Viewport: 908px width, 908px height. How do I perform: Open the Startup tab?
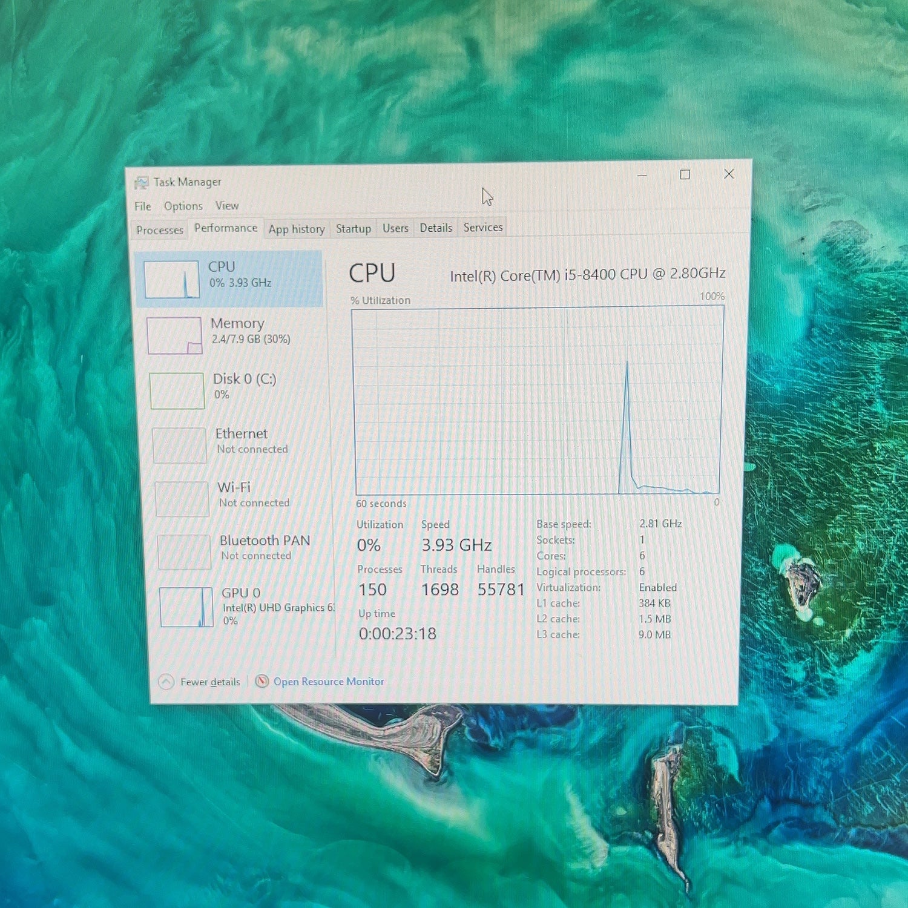pos(354,229)
